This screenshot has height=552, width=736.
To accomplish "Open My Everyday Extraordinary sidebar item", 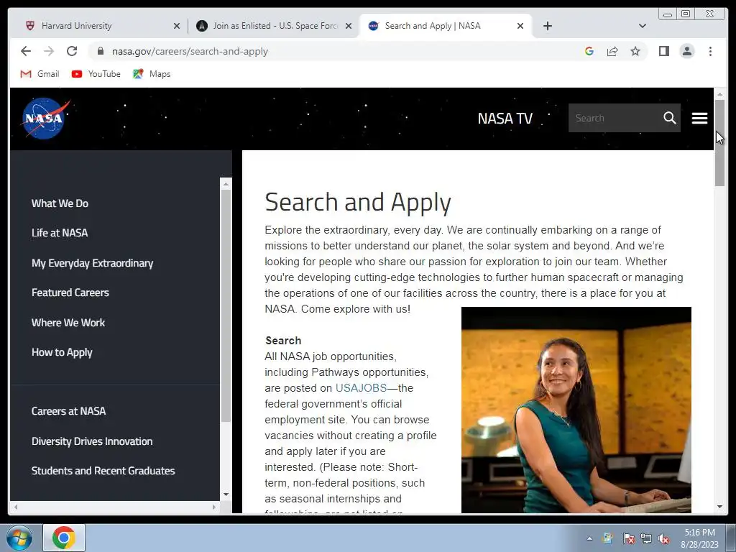I will tap(93, 263).
